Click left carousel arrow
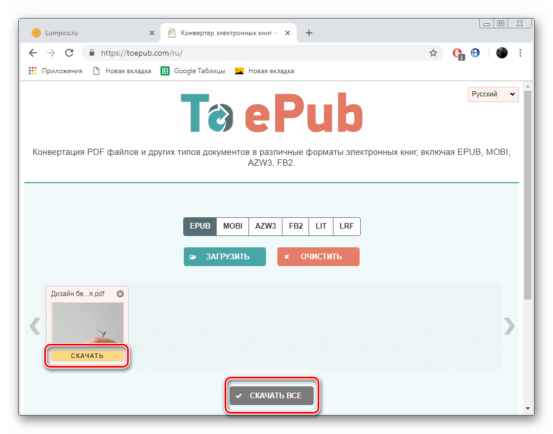Image resolution: width=553 pixels, height=434 pixels. (35, 326)
